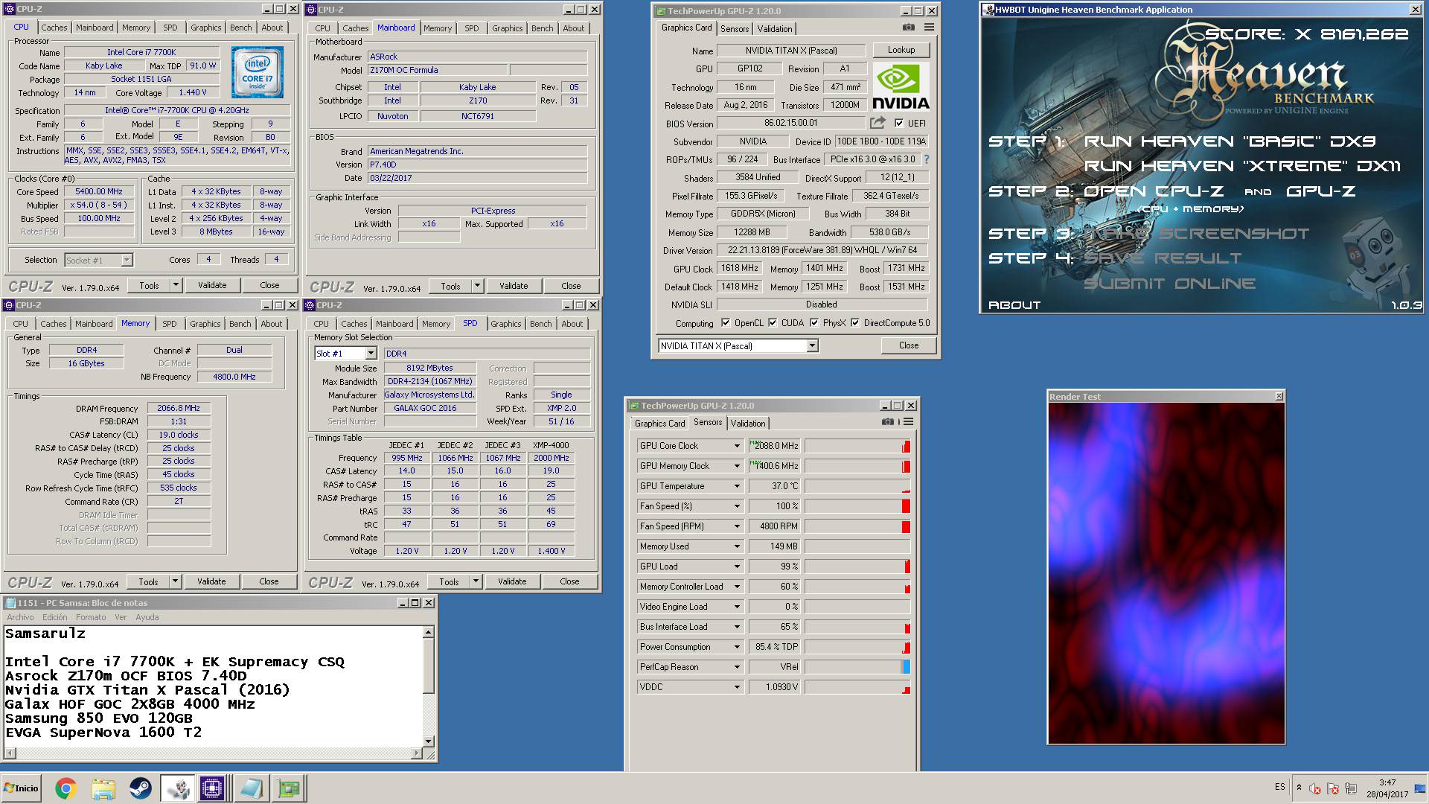Expand the PerfCap Reason sensor dropdown
Screen dimensions: 1429x804
(737, 667)
